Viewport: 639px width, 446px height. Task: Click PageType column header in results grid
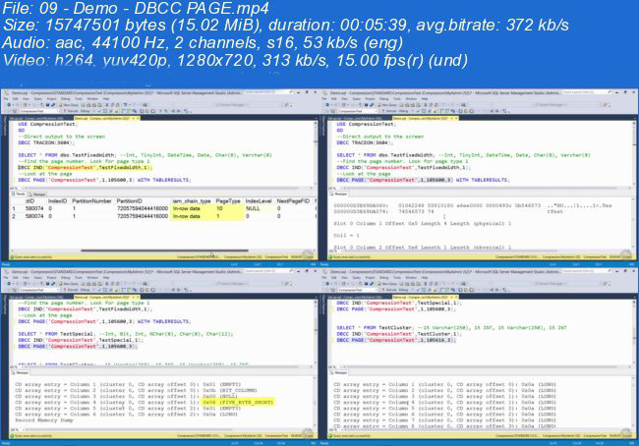click(x=228, y=201)
